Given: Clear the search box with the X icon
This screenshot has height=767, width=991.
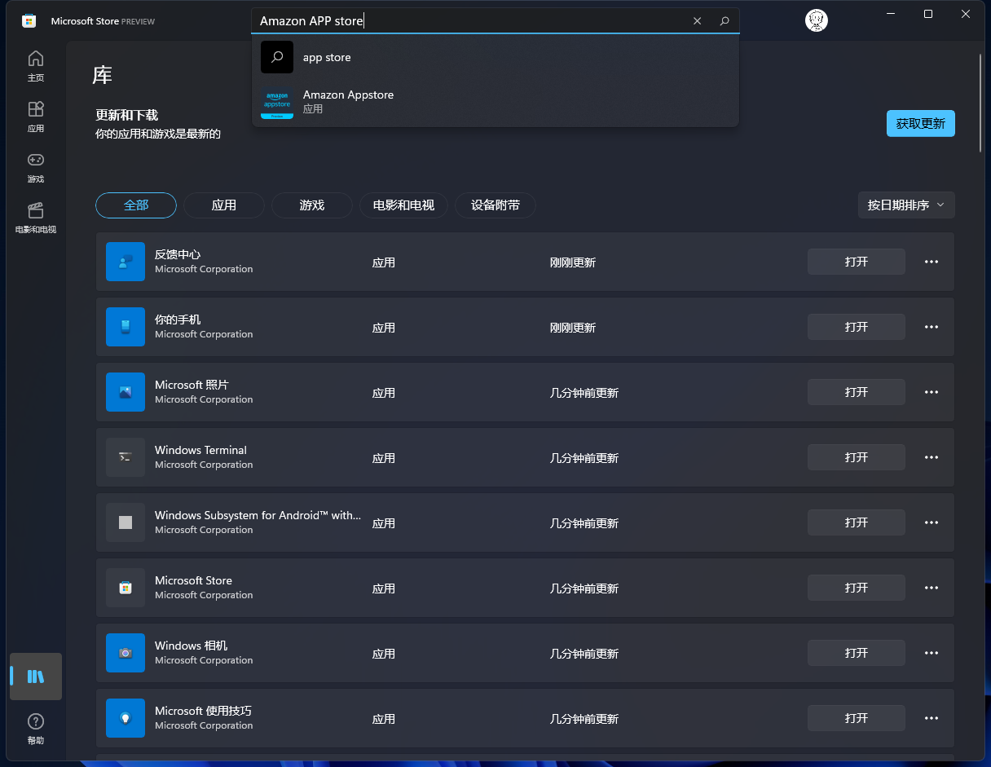Looking at the screenshot, I should (x=697, y=21).
